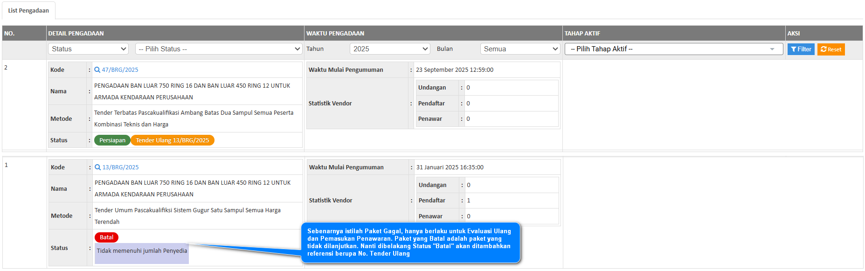
Task: Click the blue Paket Gagal tooltip callout
Action: pos(410,243)
